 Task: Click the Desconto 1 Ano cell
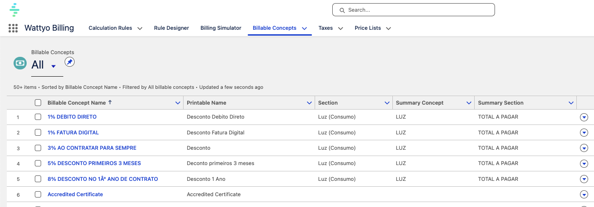point(206,179)
